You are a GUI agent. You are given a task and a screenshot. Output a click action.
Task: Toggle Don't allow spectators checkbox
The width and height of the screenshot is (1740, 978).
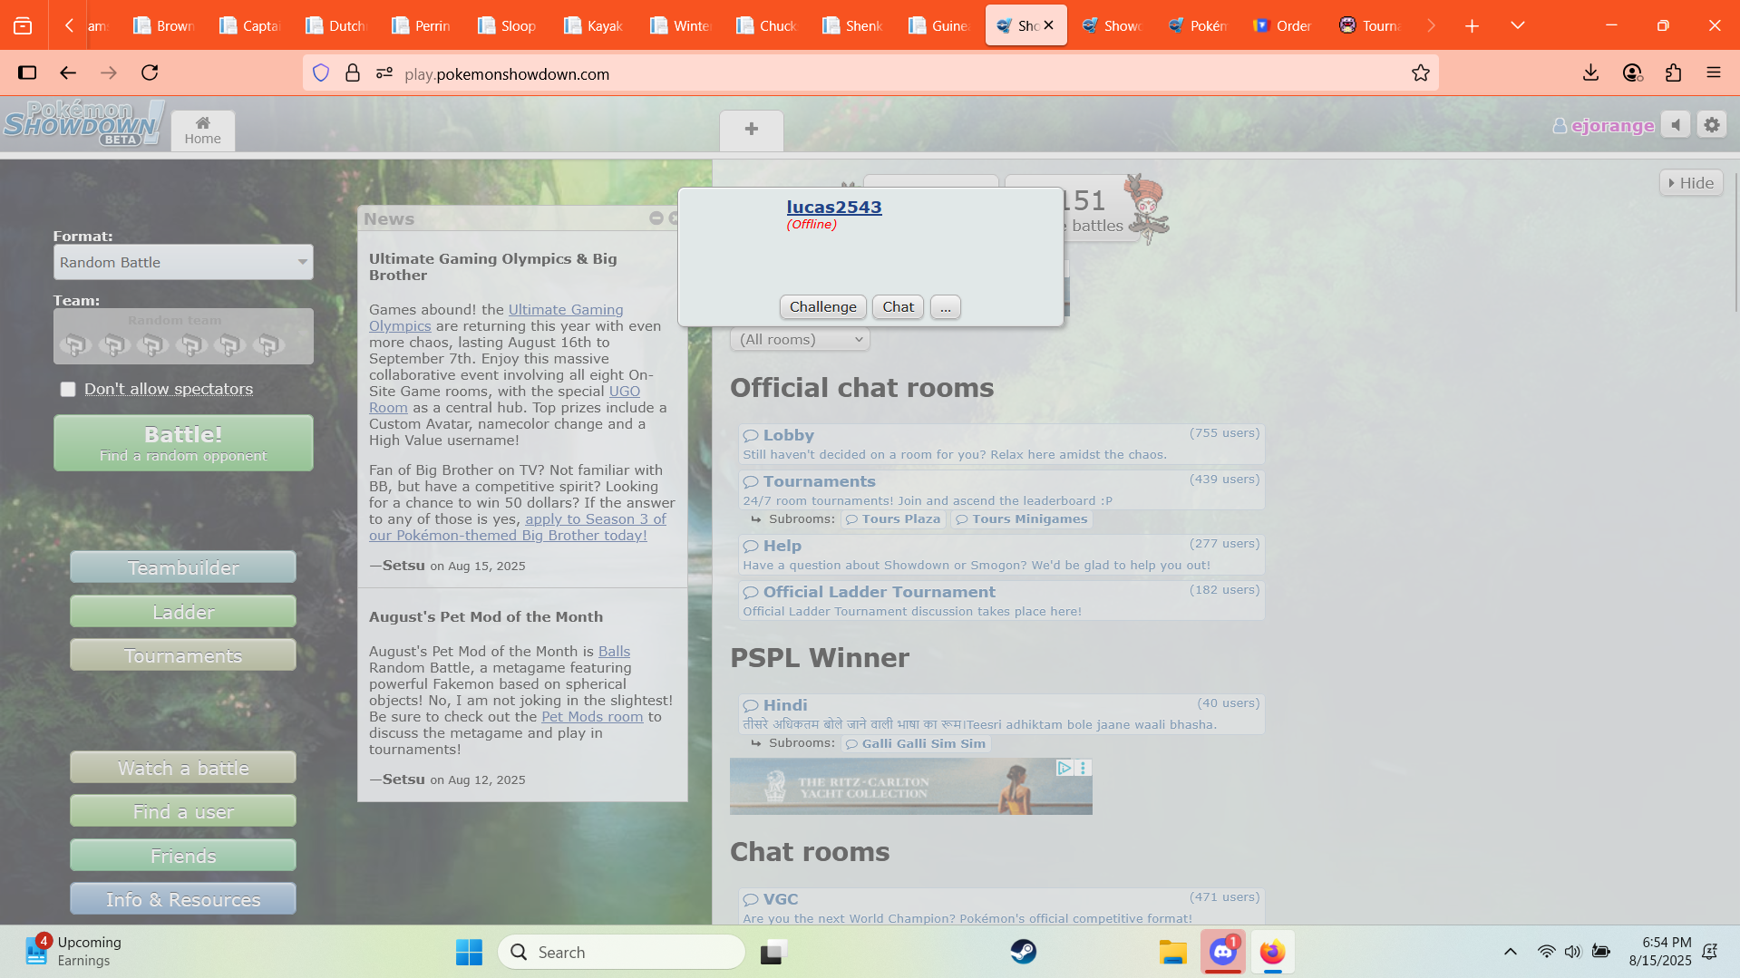click(68, 389)
